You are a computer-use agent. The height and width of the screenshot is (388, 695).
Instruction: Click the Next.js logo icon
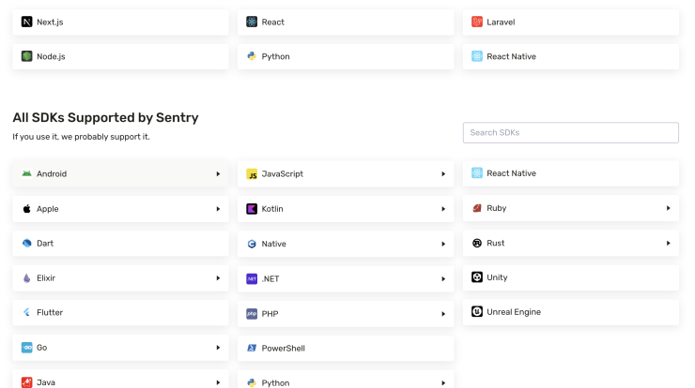click(26, 22)
